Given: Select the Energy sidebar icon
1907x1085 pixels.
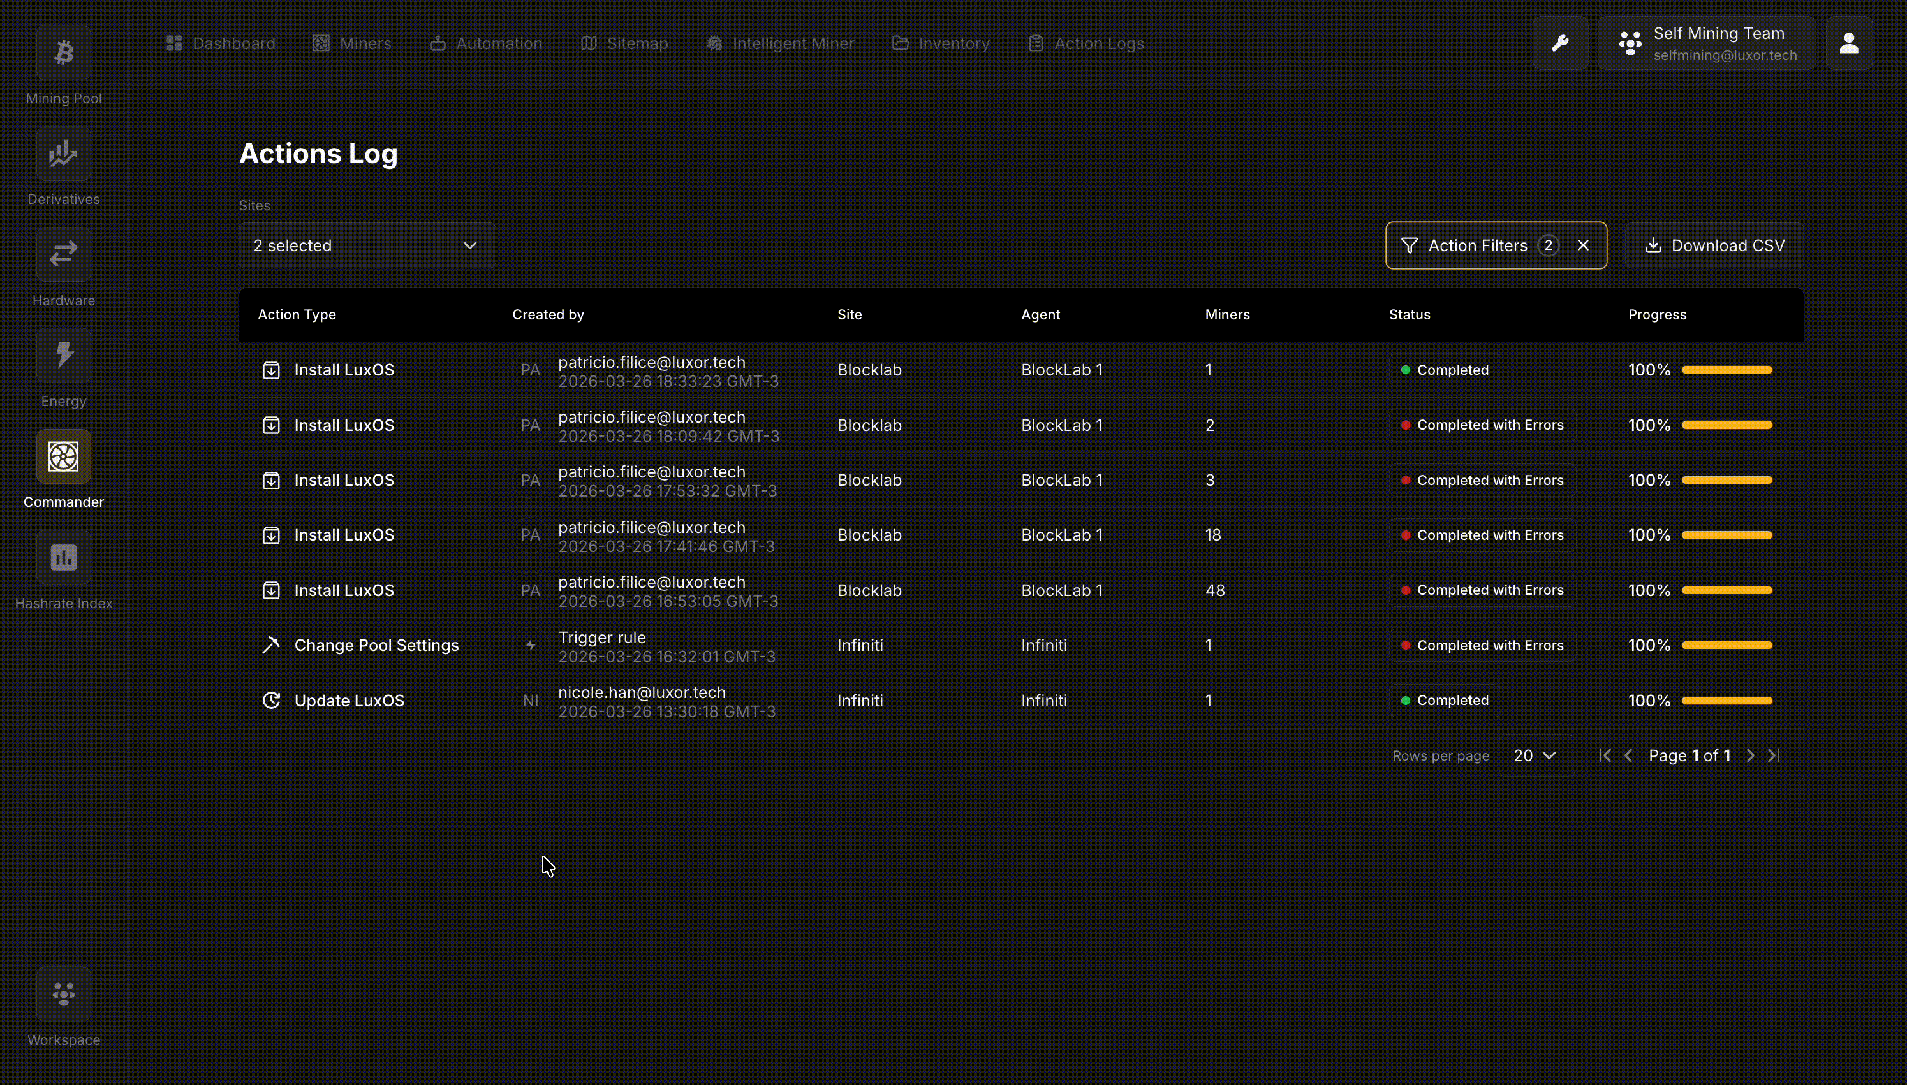Looking at the screenshot, I should click(63, 356).
